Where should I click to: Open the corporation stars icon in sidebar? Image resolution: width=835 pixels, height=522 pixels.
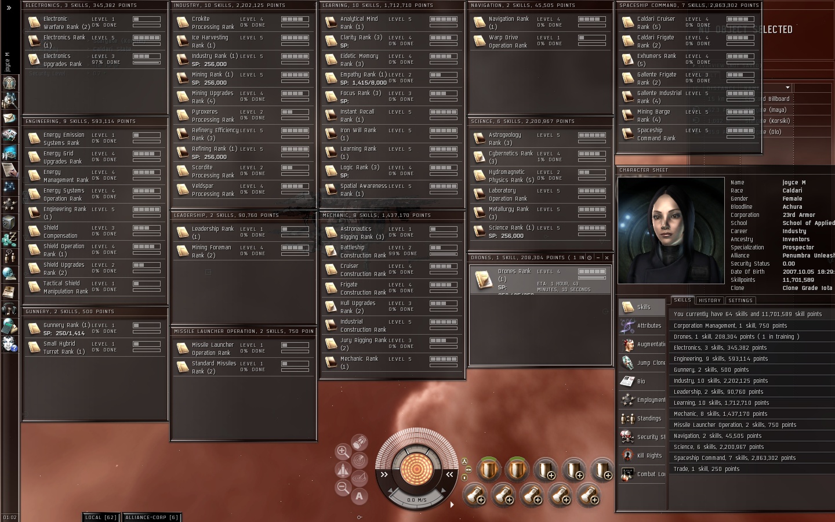click(9, 204)
